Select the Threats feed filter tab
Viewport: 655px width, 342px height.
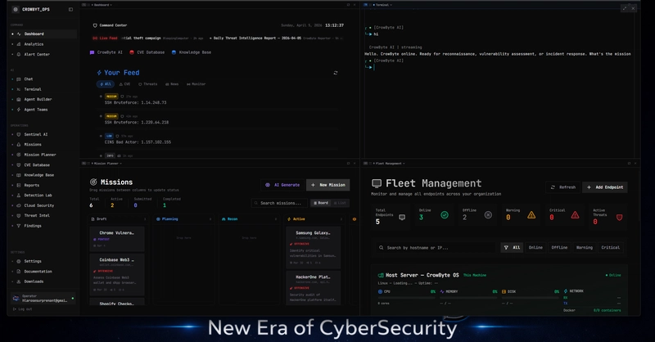(x=148, y=84)
